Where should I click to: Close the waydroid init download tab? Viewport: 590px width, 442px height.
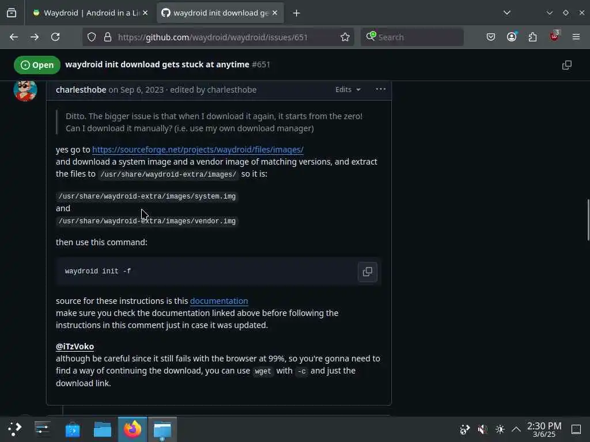275,13
